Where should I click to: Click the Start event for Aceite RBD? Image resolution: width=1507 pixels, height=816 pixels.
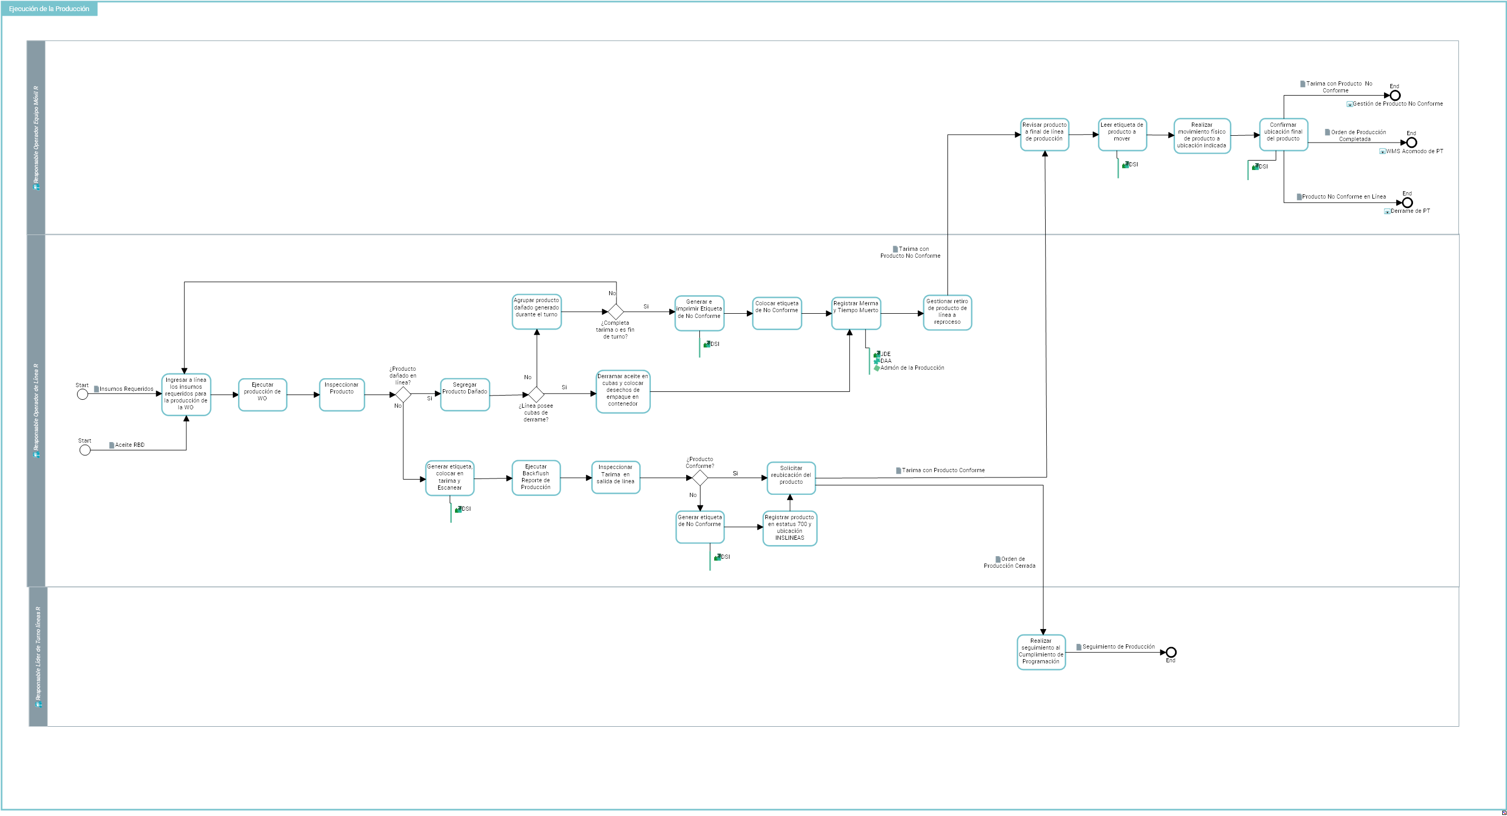[x=85, y=450]
